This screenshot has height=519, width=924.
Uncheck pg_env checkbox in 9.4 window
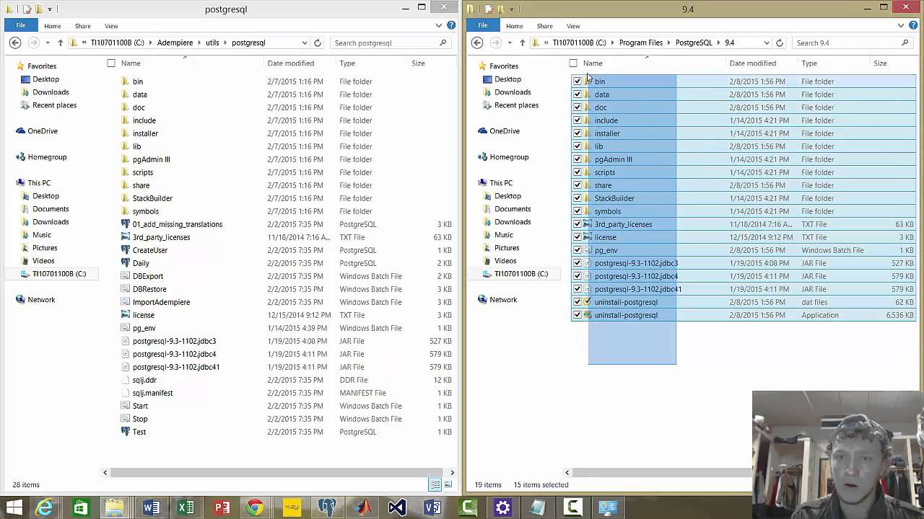point(577,250)
